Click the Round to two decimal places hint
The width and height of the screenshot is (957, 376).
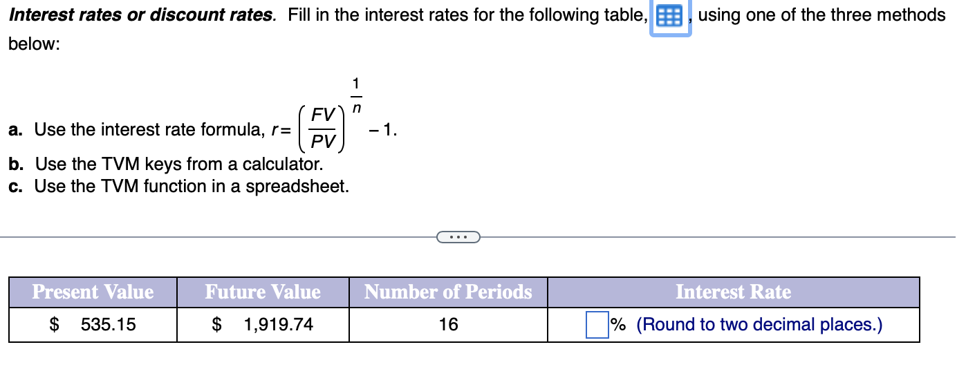pyautogui.click(x=759, y=324)
